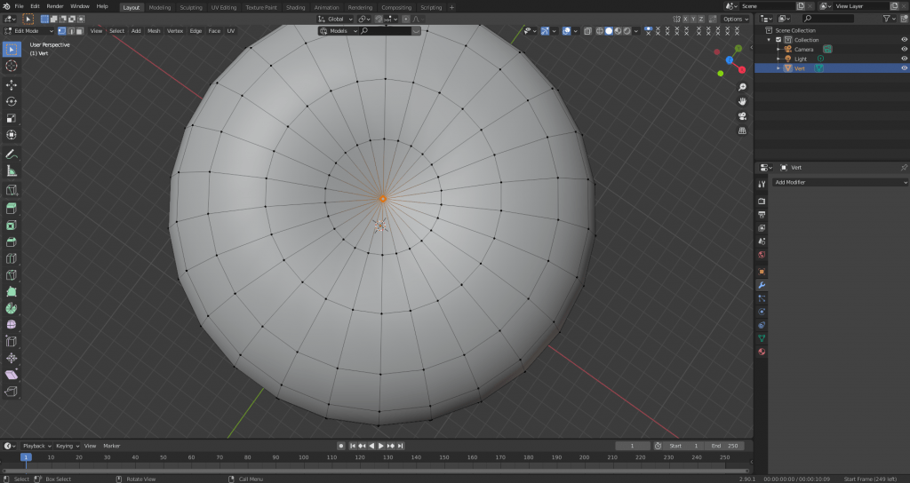Open the Render menu
The height and width of the screenshot is (483, 910).
pos(54,6)
